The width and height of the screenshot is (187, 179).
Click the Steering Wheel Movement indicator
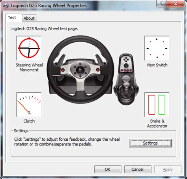click(x=29, y=48)
